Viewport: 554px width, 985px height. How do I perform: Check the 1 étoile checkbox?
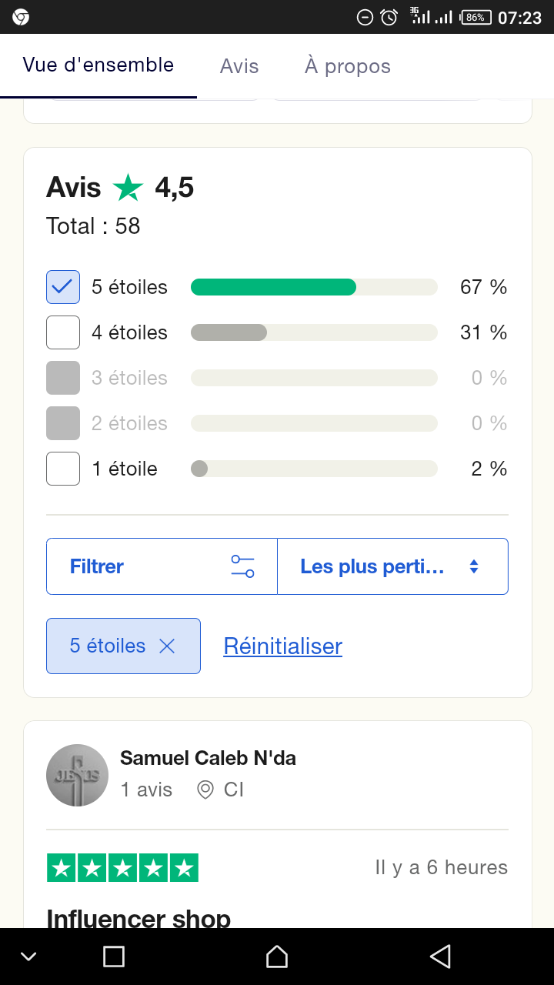coord(63,469)
